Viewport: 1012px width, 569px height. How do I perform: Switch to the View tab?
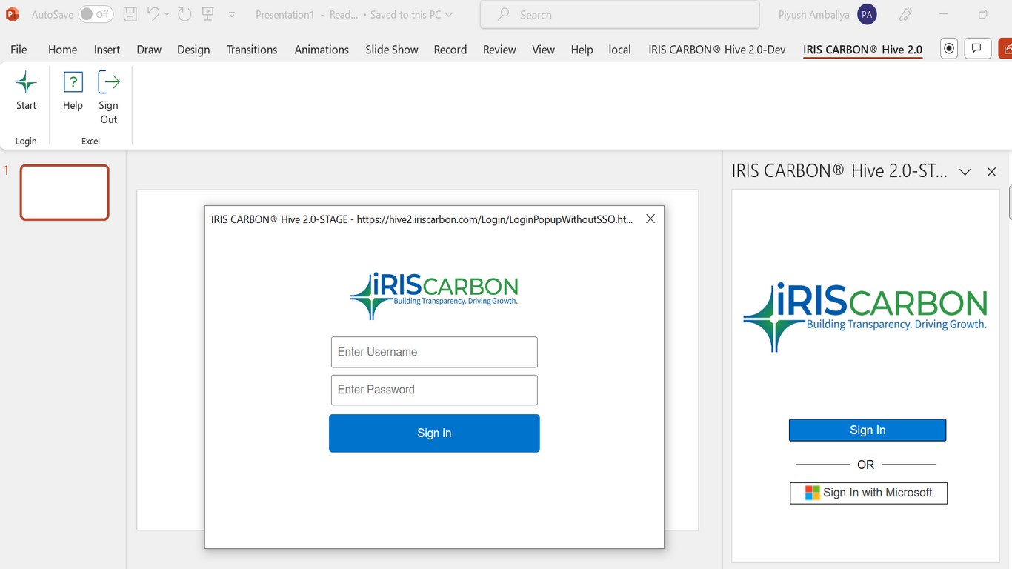click(543, 50)
